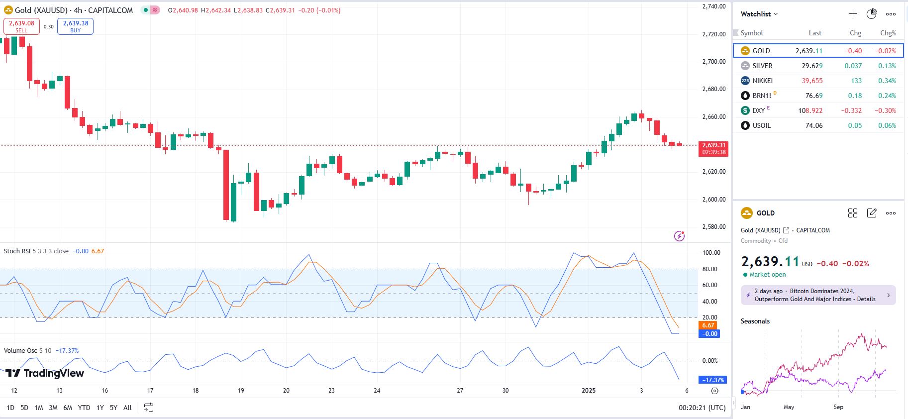Viewport: 908px width, 419px height.
Task: Toggle the pink approximate data indicator by the chart title
Action: click(155, 10)
